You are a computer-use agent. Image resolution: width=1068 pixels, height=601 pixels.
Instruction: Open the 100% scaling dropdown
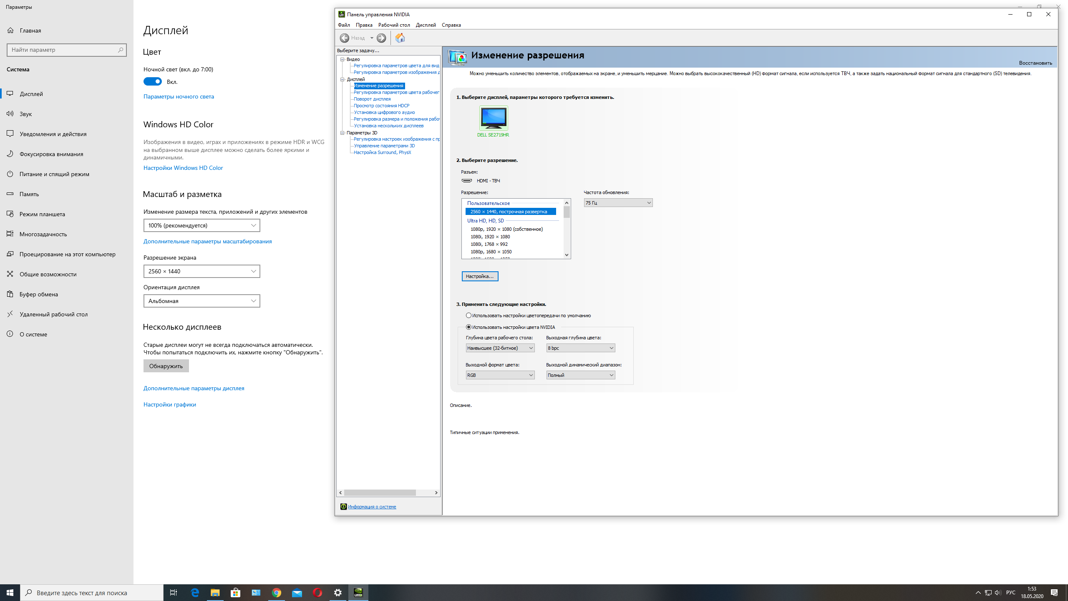[202, 225]
